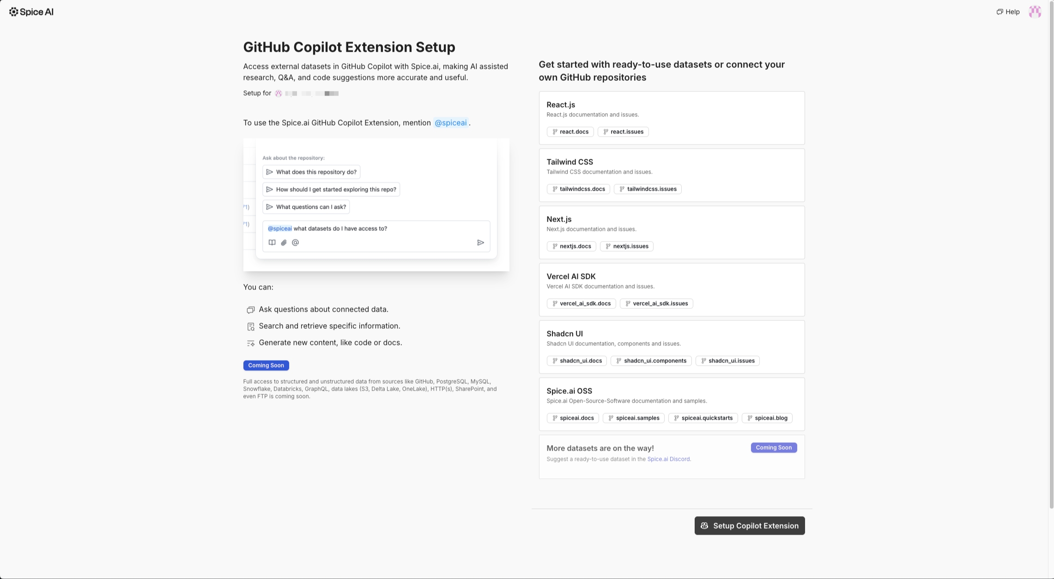This screenshot has height=579, width=1054.
Task: Select the react.docs dataset tag
Action: pyautogui.click(x=570, y=132)
